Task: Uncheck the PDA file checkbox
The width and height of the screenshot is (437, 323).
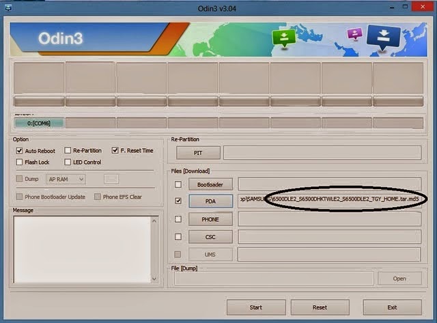Action: point(178,201)
